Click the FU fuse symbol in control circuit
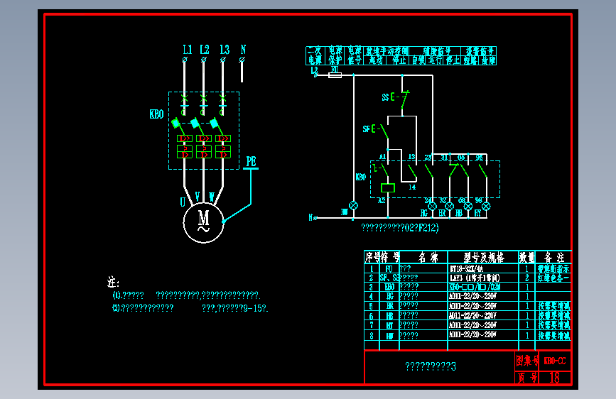The width and height of the screenshot is (616, 399). coord(335,75)
